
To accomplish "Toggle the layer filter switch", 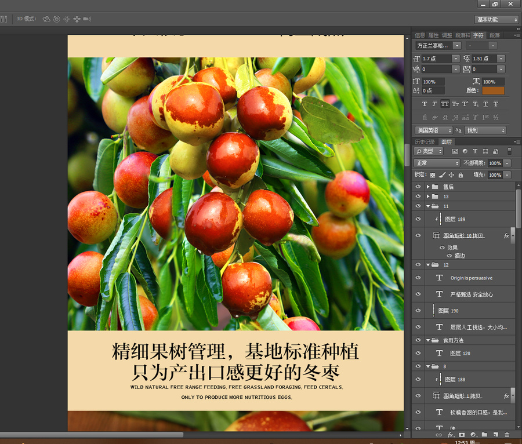I will click(509, 151).
